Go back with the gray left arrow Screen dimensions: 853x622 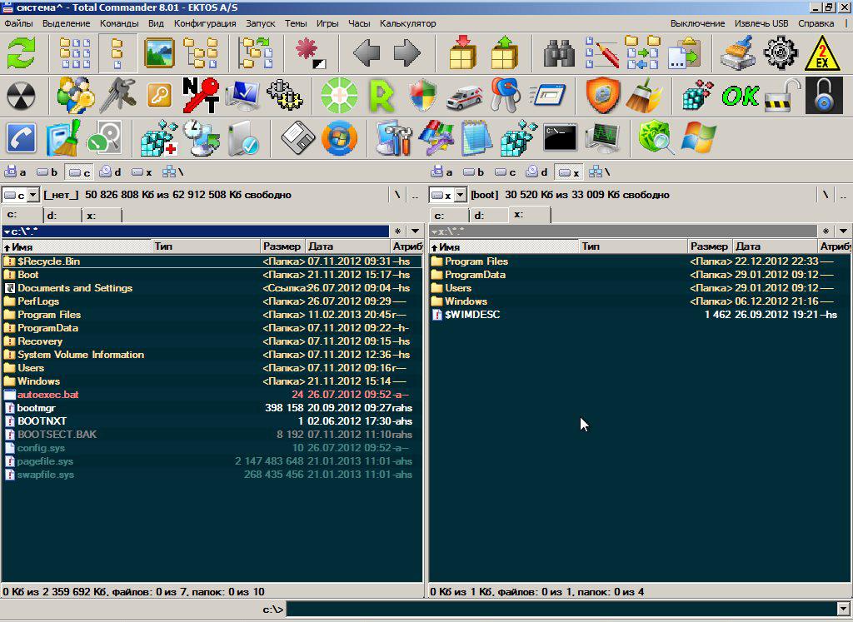coord(367,53)
